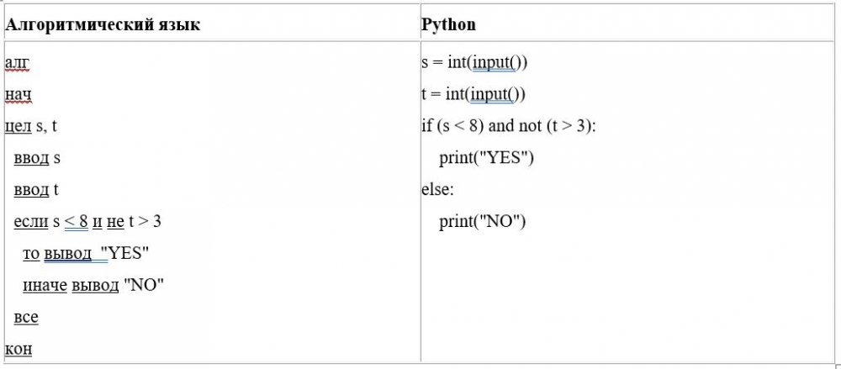Click the "то вывод "YES"" line
The height and width of the screenshot is (369, 841).
coord(86,254)
